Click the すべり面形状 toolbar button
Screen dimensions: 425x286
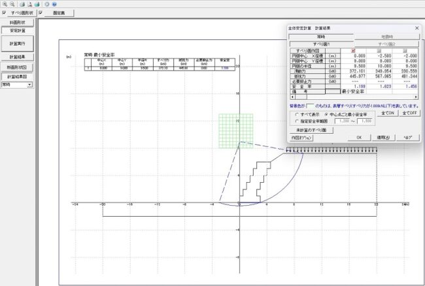click(x=22, y=12)
